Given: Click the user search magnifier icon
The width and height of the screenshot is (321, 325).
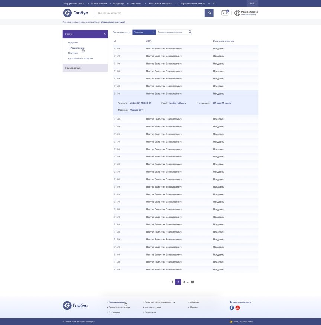Looking at the screenshot, I should [x=190, y=32].
